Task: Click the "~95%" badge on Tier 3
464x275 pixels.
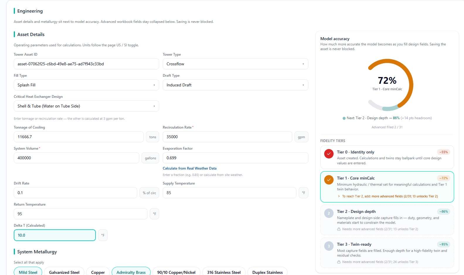Action: tap(443, 244)
